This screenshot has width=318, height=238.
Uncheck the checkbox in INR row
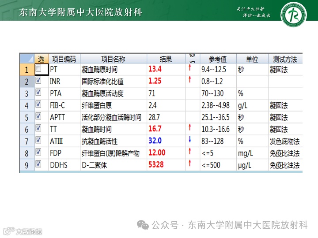tap(38, 80)
